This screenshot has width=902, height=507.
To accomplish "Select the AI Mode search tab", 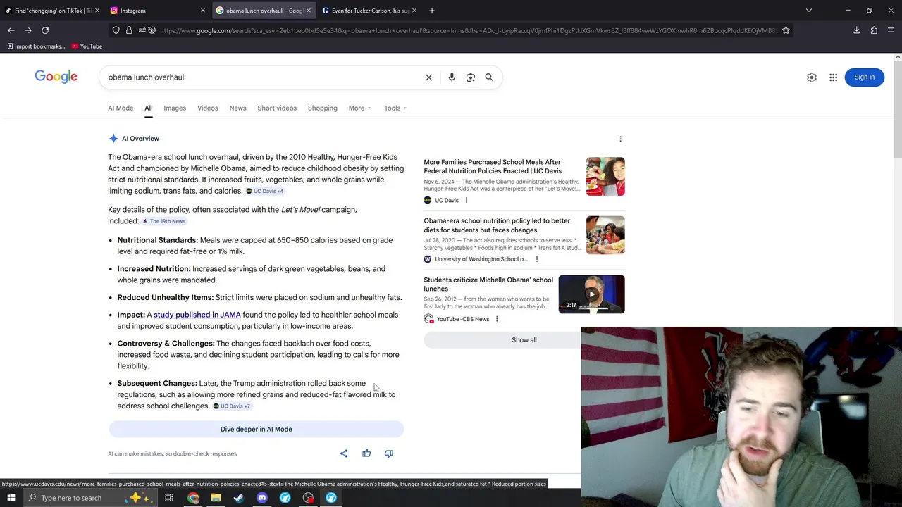I will tap(121, 108).
